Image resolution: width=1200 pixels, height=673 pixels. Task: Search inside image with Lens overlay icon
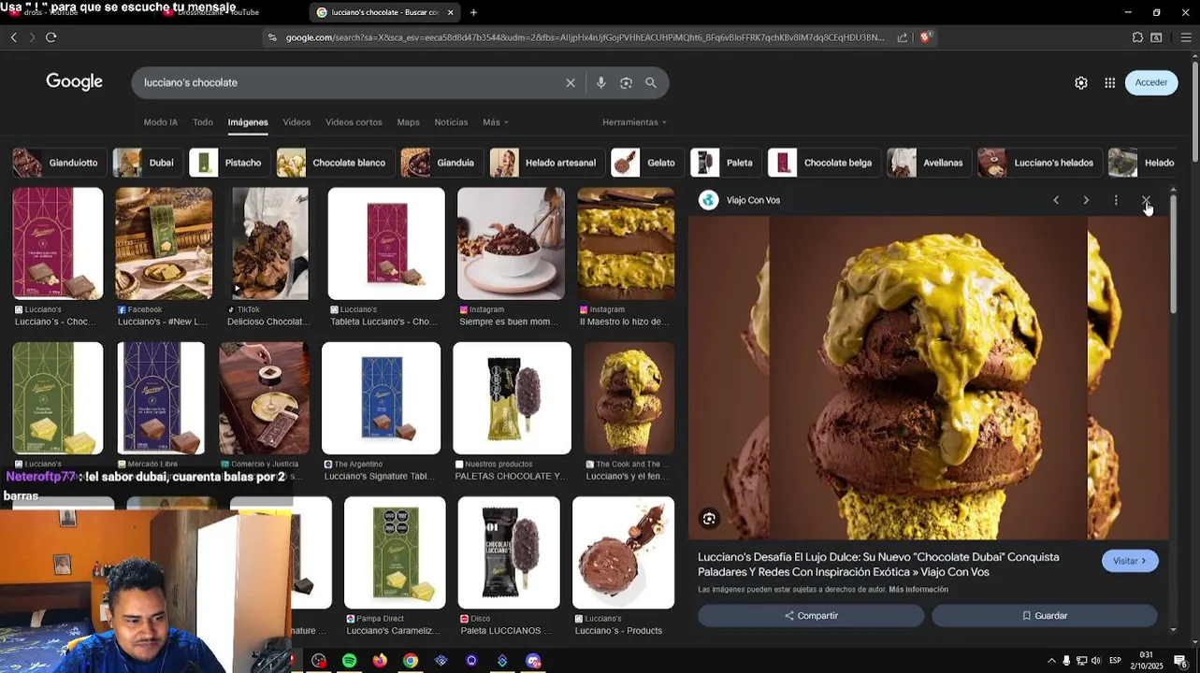[709, 519]
